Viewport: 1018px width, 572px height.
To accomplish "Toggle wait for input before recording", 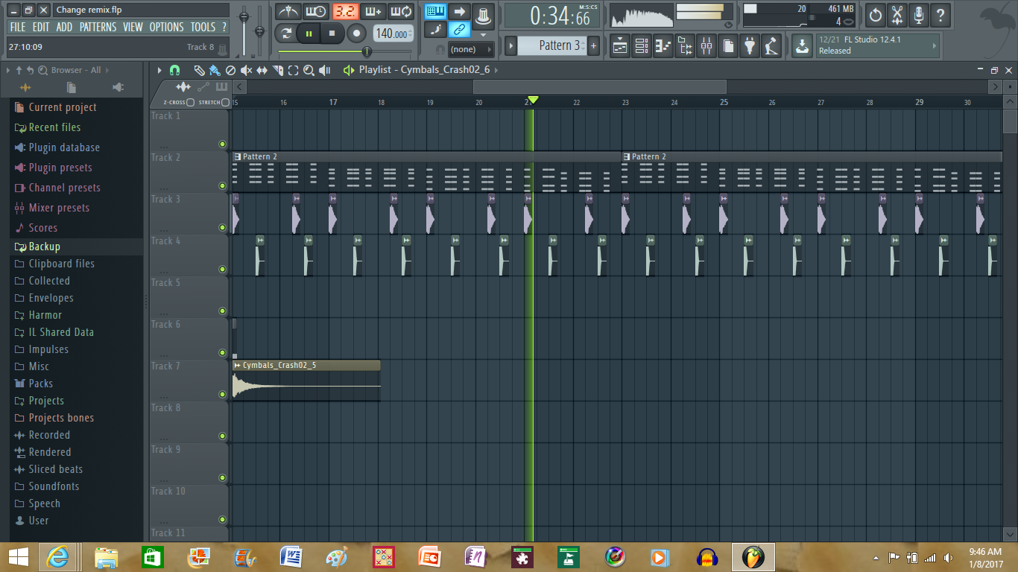I will pos(316,12).
